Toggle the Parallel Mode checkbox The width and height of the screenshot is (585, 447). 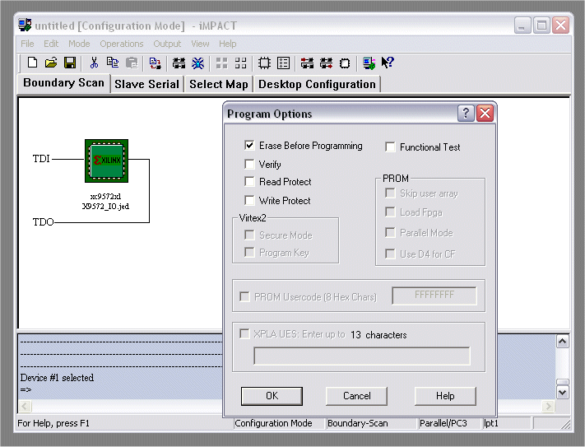390,233
